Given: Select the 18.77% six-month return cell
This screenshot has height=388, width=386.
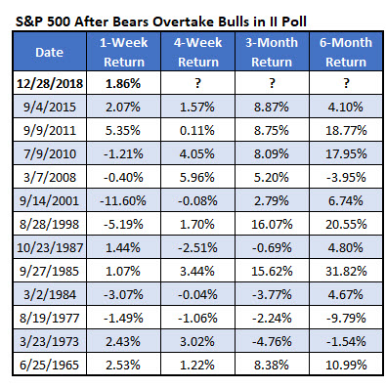Looking at the screenshot, I should point(346,130).
